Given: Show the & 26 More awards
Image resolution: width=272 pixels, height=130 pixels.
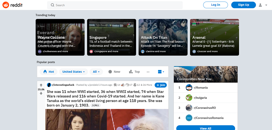Looking at the screenshot, I should (146, 85).
